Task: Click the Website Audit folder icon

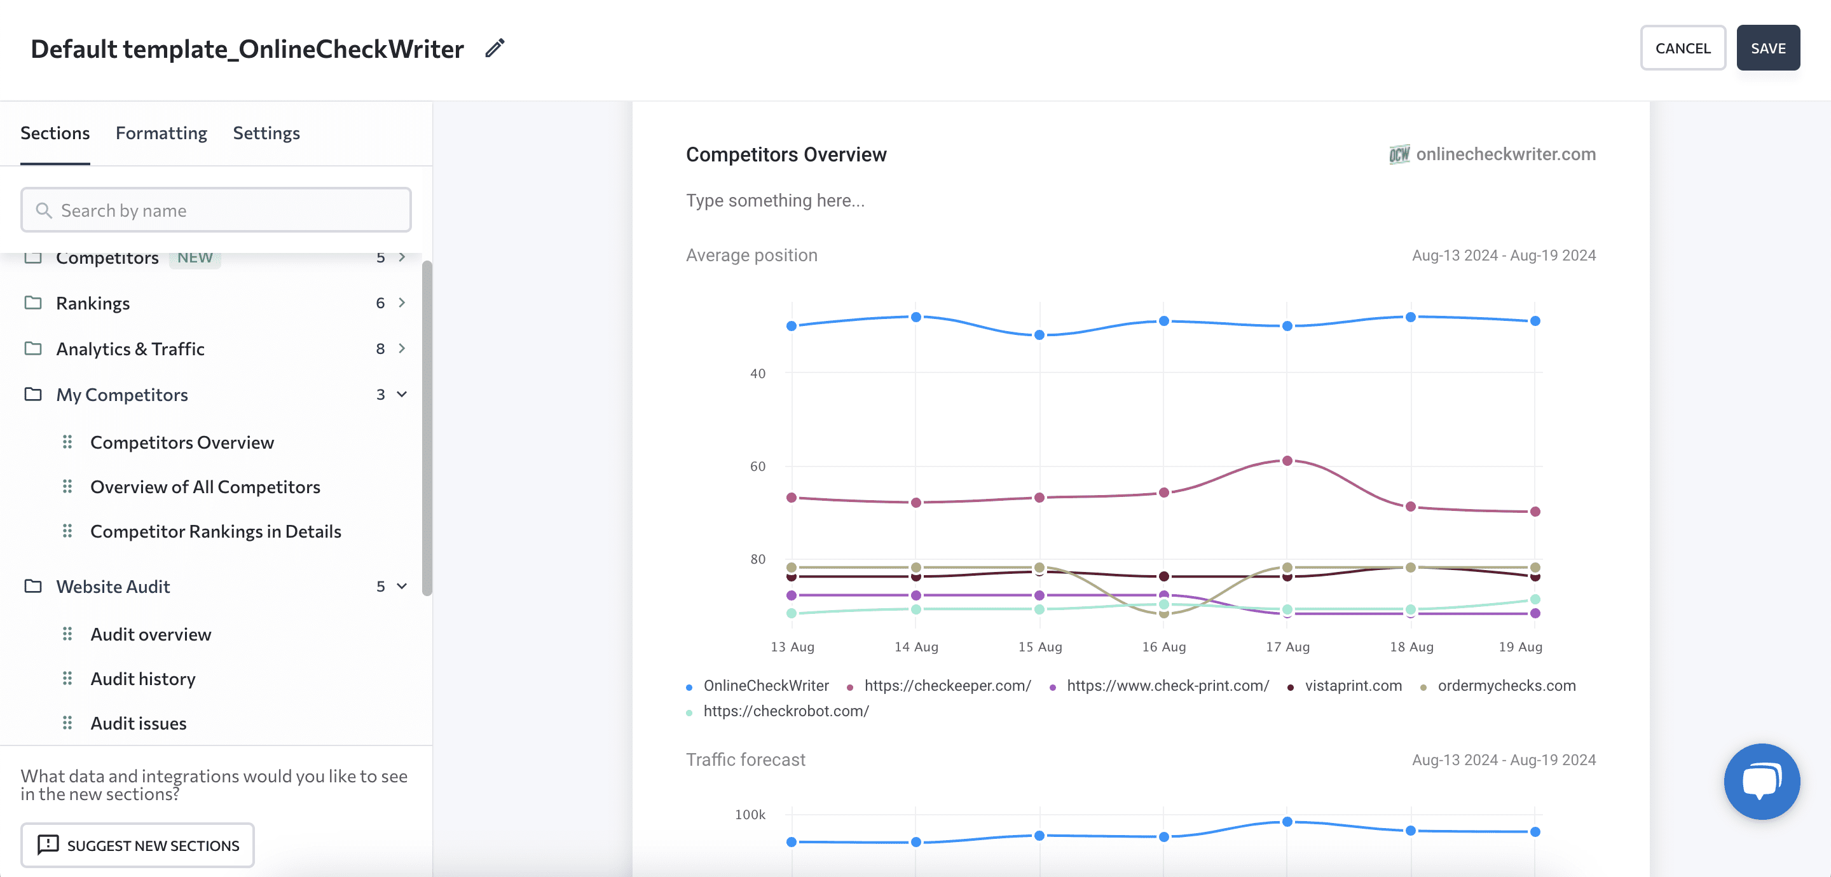Action: (32, 585)
